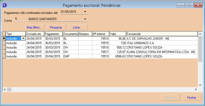Select the row selector for internal number 15515
Viewport: 205px width, 106px height.
coord(4,43)
